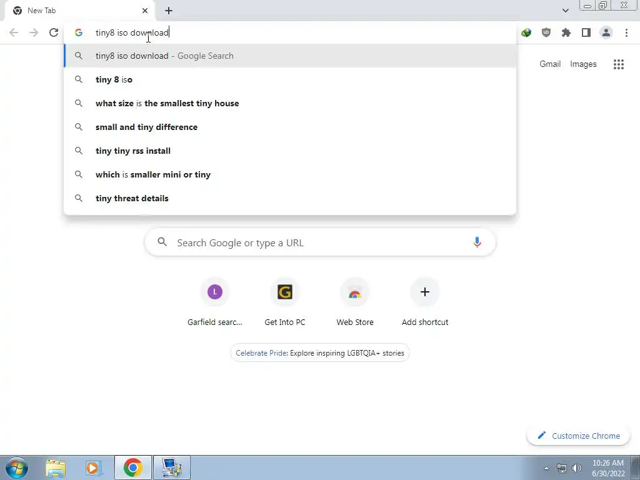Viewport: 640px width, 480px height.
Task: Click the Add shortcut plus icon
Action: click(x=425, y=292)
